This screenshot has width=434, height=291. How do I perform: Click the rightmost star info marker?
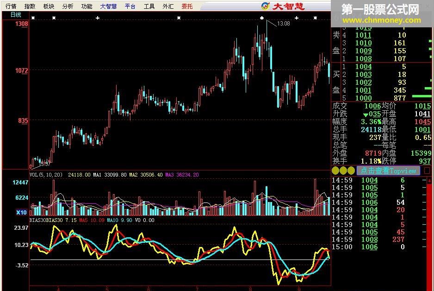pos(315,18)
